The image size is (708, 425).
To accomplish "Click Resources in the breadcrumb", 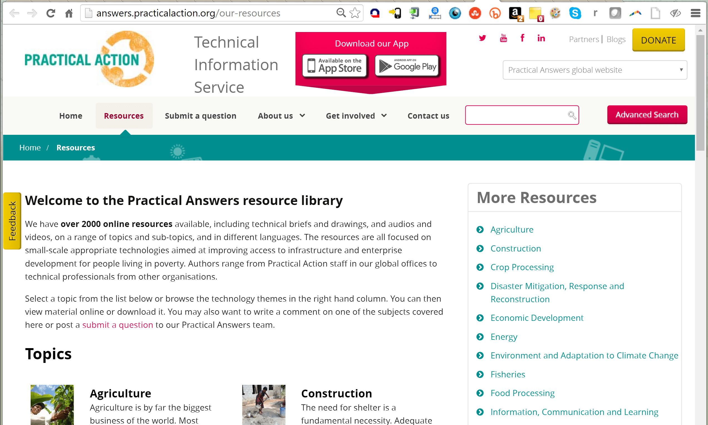I will [75, 148].
